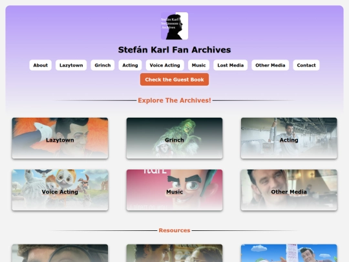Click the Stefán Karl Fan Archives title

click(174, 50)
